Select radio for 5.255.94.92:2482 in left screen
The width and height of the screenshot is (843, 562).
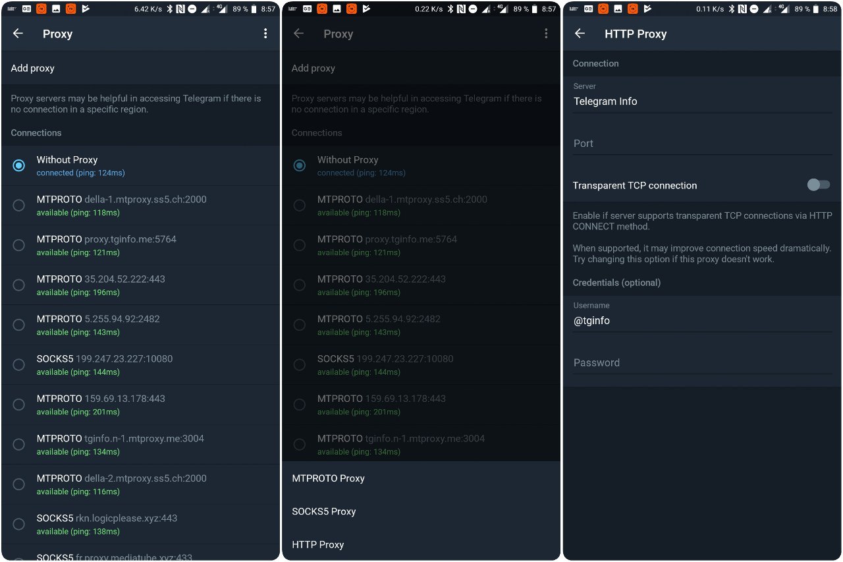(18, 325)
